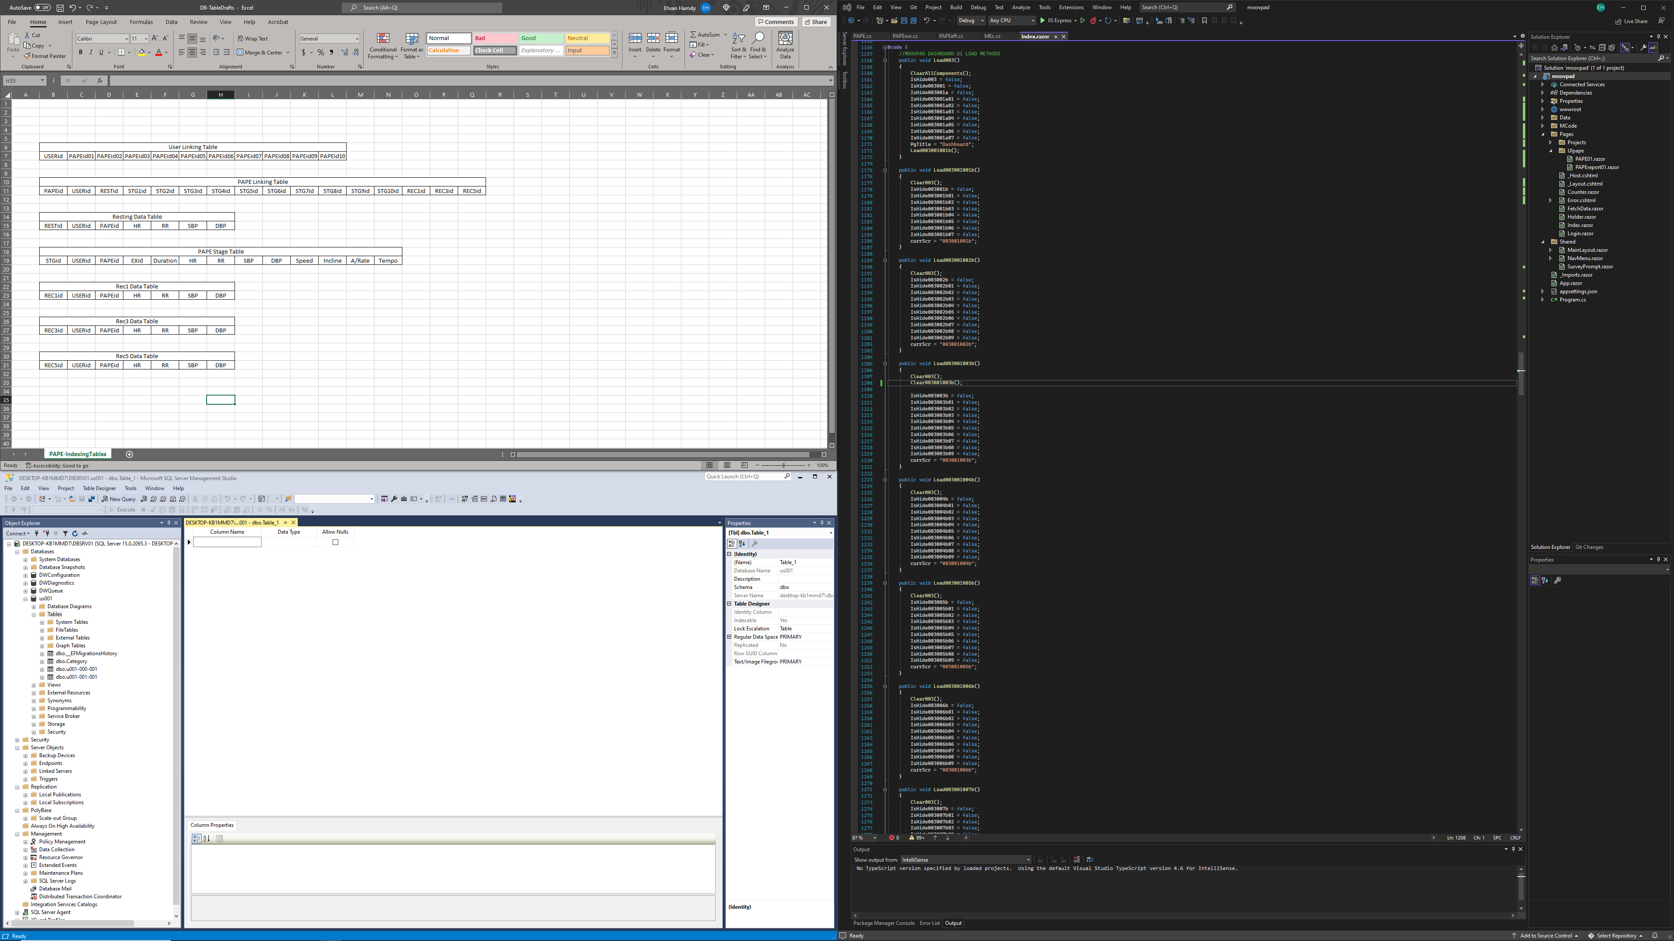This screenshot has height=941, width=1674.
Task: Click the SSMS Object Explorer refresh icon
Action: click(x=75, y=533)
